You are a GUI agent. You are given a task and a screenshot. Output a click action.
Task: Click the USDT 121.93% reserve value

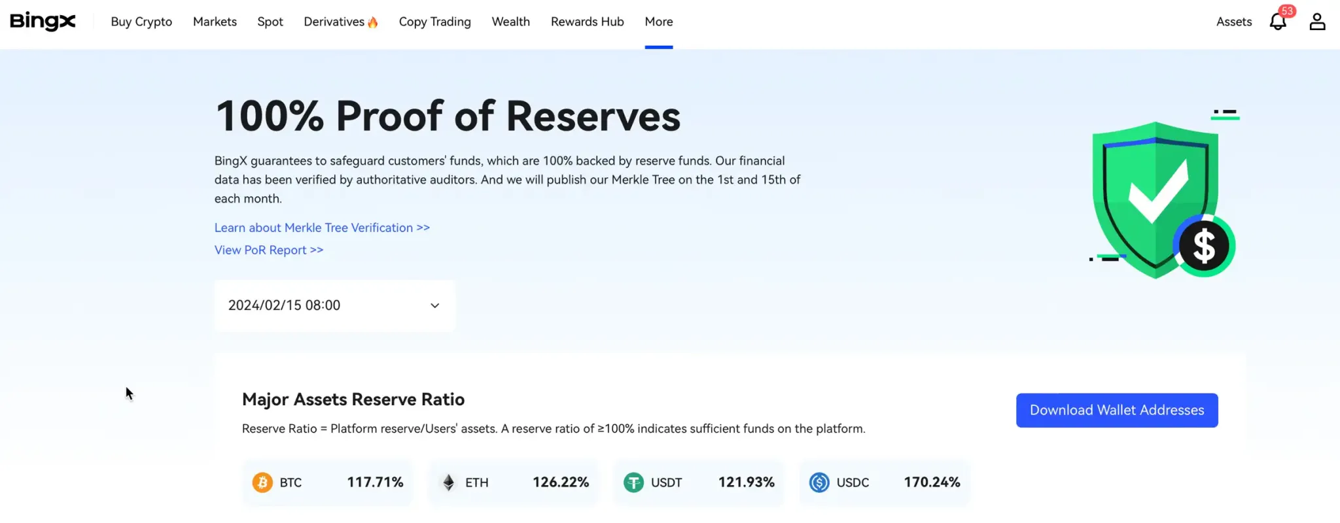pos(747,482)
